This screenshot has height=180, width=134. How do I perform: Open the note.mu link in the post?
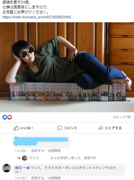pos(38,17)
